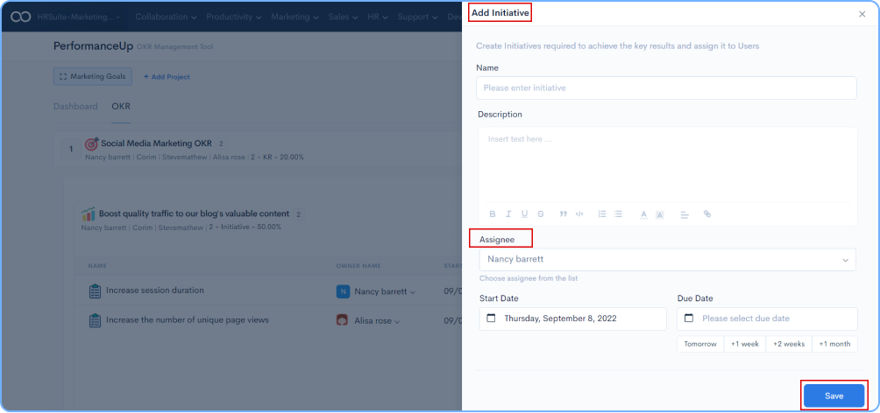Insert a code block in description
Image resolution: width=880 pixels, height=413 pixels.
[x=579, y=213]
